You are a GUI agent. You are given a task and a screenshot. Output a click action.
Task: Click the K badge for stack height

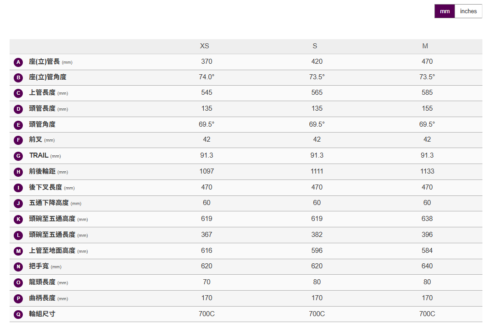tap(18, 219)
